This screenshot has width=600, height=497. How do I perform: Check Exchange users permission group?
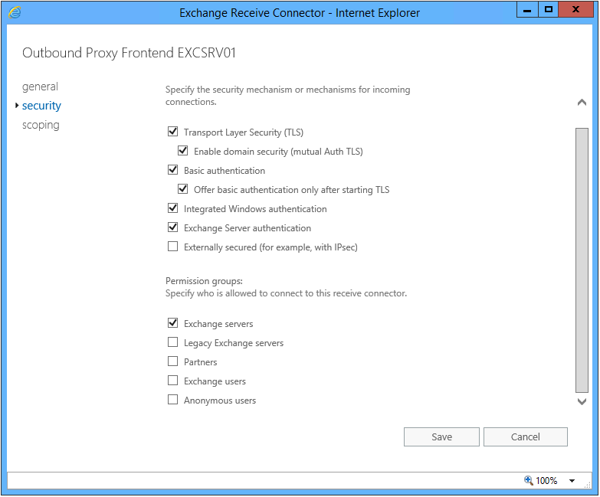click(x=173, y=381)
